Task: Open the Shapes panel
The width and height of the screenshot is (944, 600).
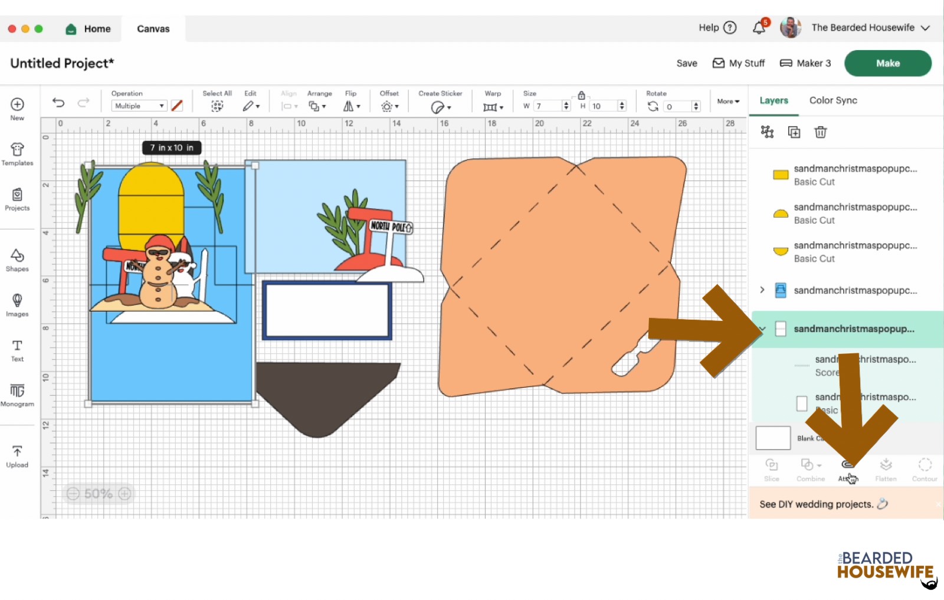Action: [17, 260]
